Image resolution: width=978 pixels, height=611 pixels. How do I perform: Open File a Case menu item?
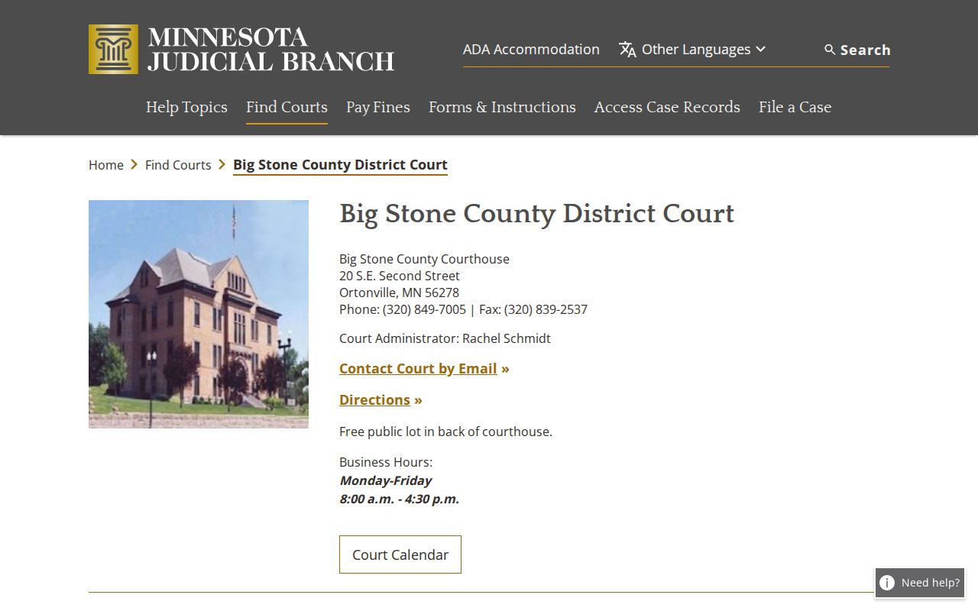[795, 107]
